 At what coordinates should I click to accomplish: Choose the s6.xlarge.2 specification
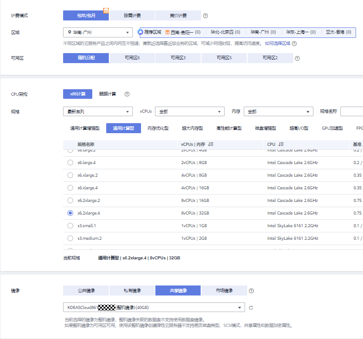click(x=70, y=175)
